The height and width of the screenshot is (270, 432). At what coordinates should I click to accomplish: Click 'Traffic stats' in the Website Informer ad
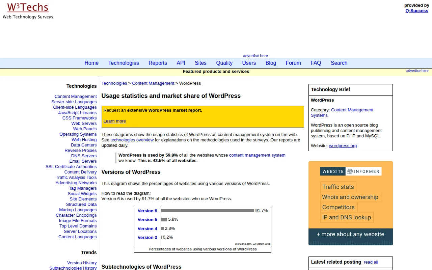click(338, 187)
